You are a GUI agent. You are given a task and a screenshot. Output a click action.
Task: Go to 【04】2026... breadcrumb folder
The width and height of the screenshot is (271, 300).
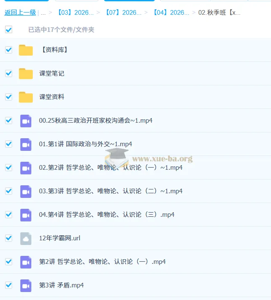tap(171, 13)
